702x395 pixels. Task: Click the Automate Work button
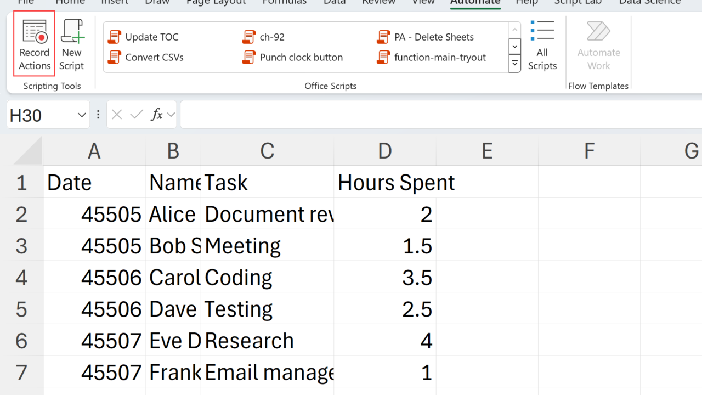pos(598,45)
